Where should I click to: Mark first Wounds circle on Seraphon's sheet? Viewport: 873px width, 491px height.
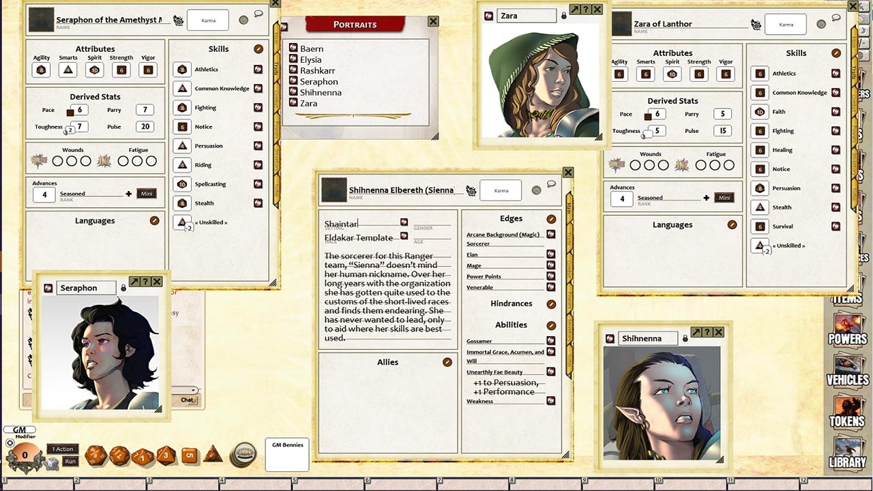[57, 162]
